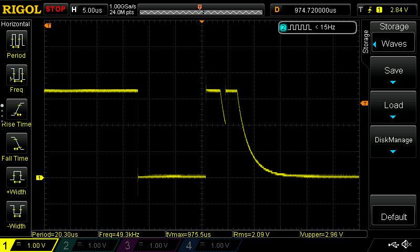Toggle channel 2 on
The height and width of the screenshot is (252, 420).
[88, 245]
